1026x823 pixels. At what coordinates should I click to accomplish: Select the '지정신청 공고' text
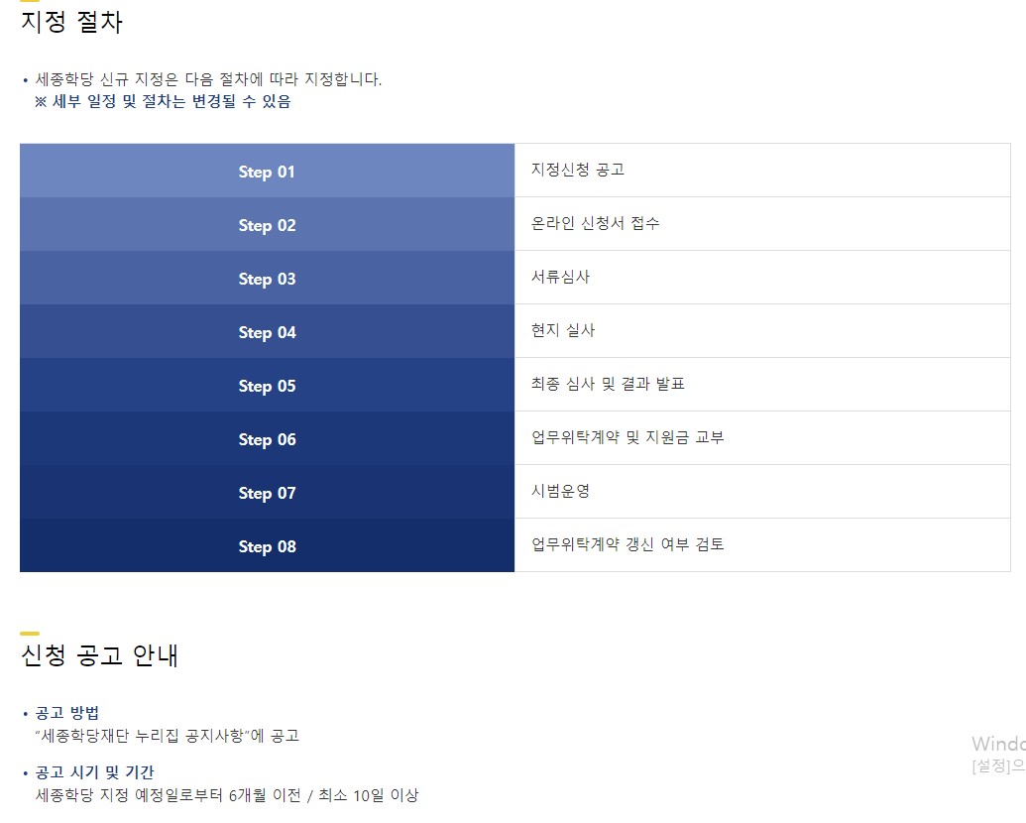578,170
